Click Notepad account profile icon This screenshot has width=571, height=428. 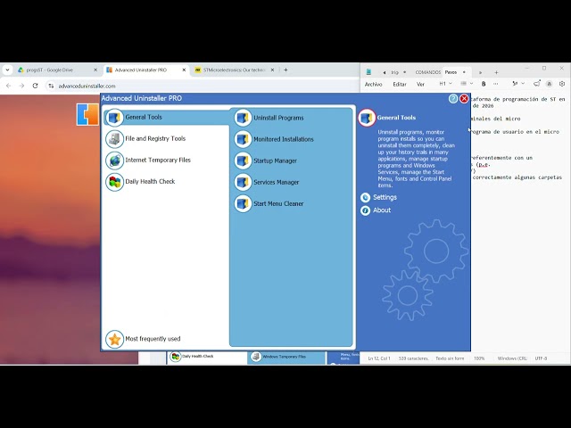[549, 84]
